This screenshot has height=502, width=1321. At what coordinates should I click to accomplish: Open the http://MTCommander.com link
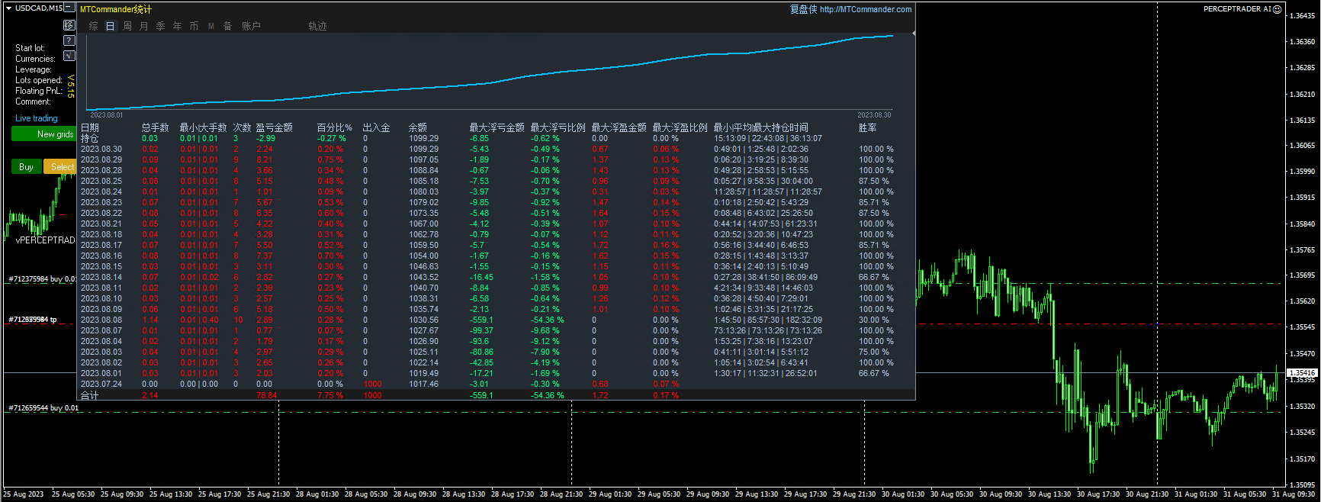[x=866, y=9]
